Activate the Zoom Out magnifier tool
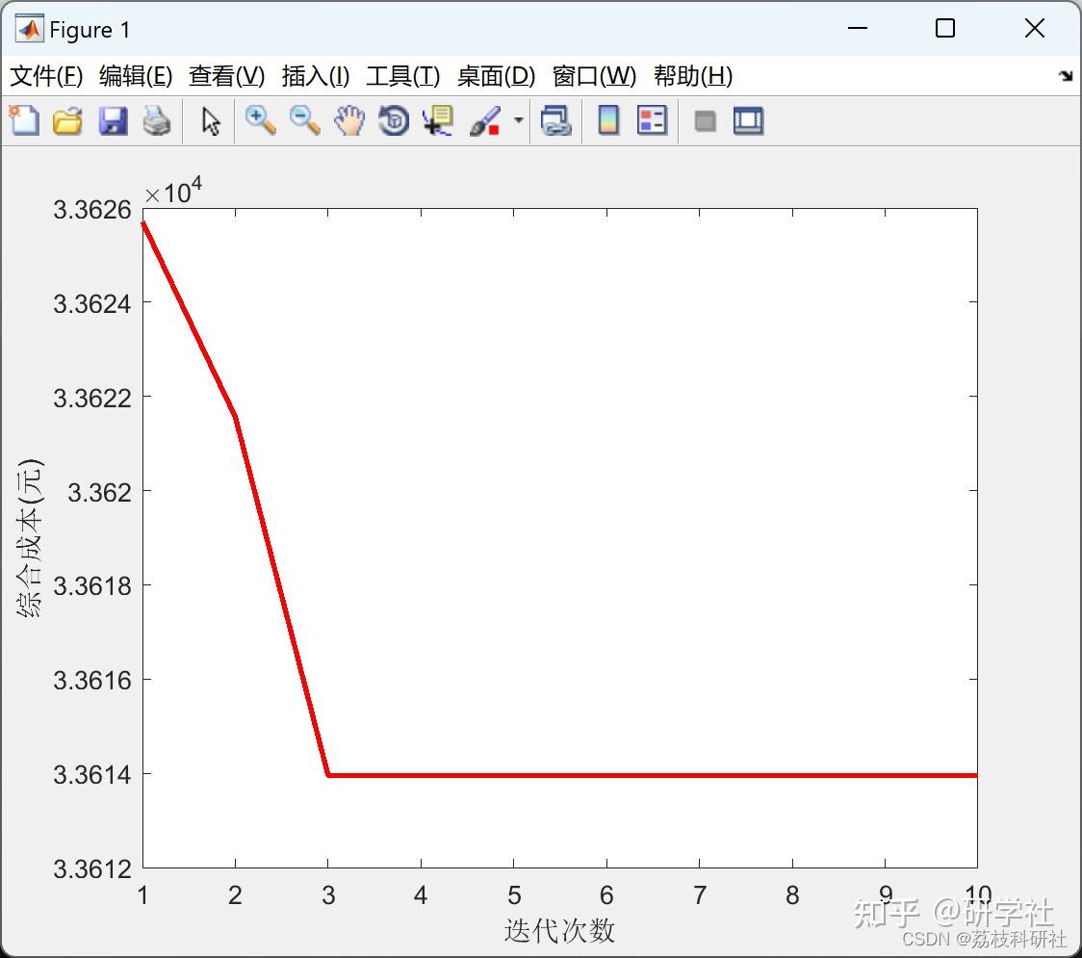Image resolution: width=1082 pixels, height=958 pixels. point(304,120)
